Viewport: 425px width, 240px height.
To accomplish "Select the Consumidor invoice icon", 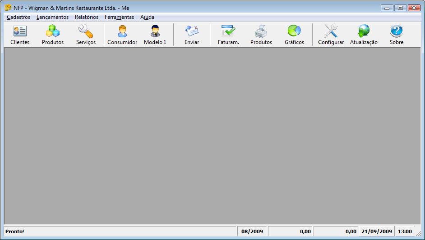I will (122, 31).
